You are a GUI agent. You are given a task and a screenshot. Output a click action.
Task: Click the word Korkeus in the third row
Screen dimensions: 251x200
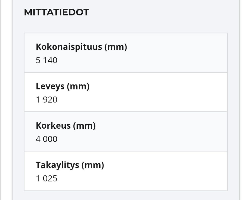coord(53,126)
